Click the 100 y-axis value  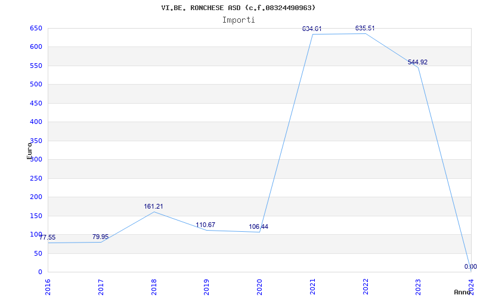click(36, 234)
